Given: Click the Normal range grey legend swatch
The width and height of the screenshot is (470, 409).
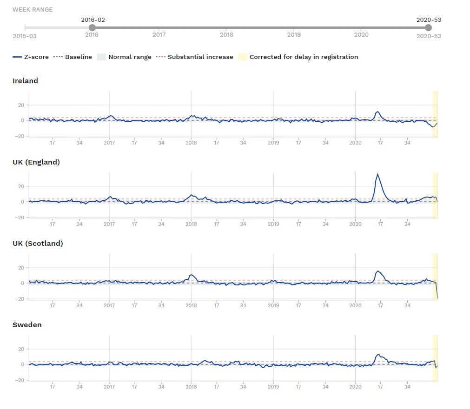Looking at the screenshot, I should [x=101, y=57].
